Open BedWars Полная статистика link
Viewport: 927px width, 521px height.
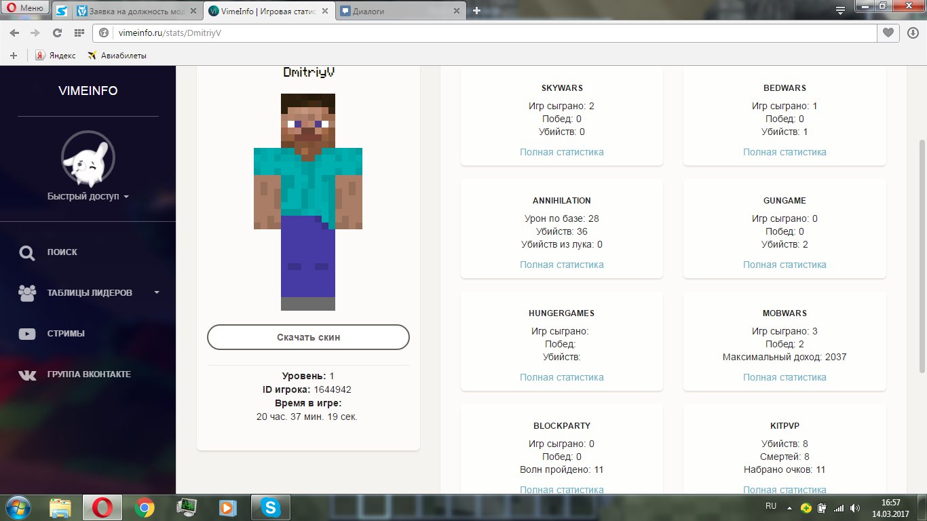[784, 152]
